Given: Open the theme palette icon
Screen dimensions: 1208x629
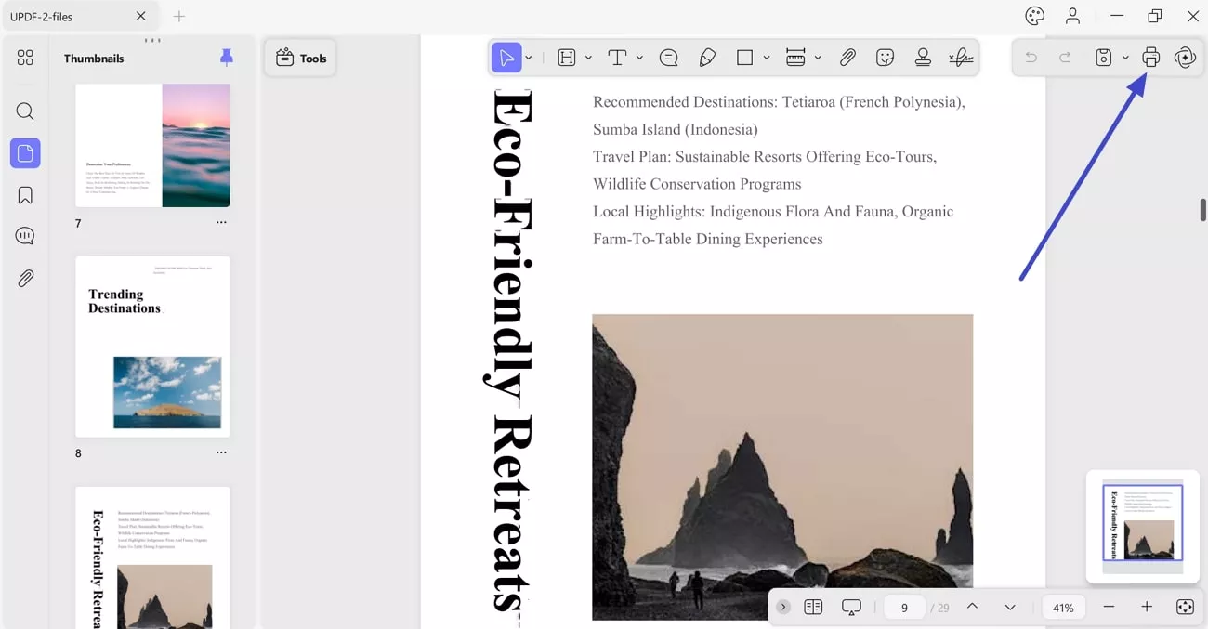Looking at the screenshot, I should point(1035,16).
